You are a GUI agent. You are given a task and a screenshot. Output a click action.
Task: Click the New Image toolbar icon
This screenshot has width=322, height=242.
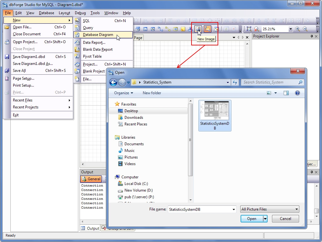(x=198, y=29)
